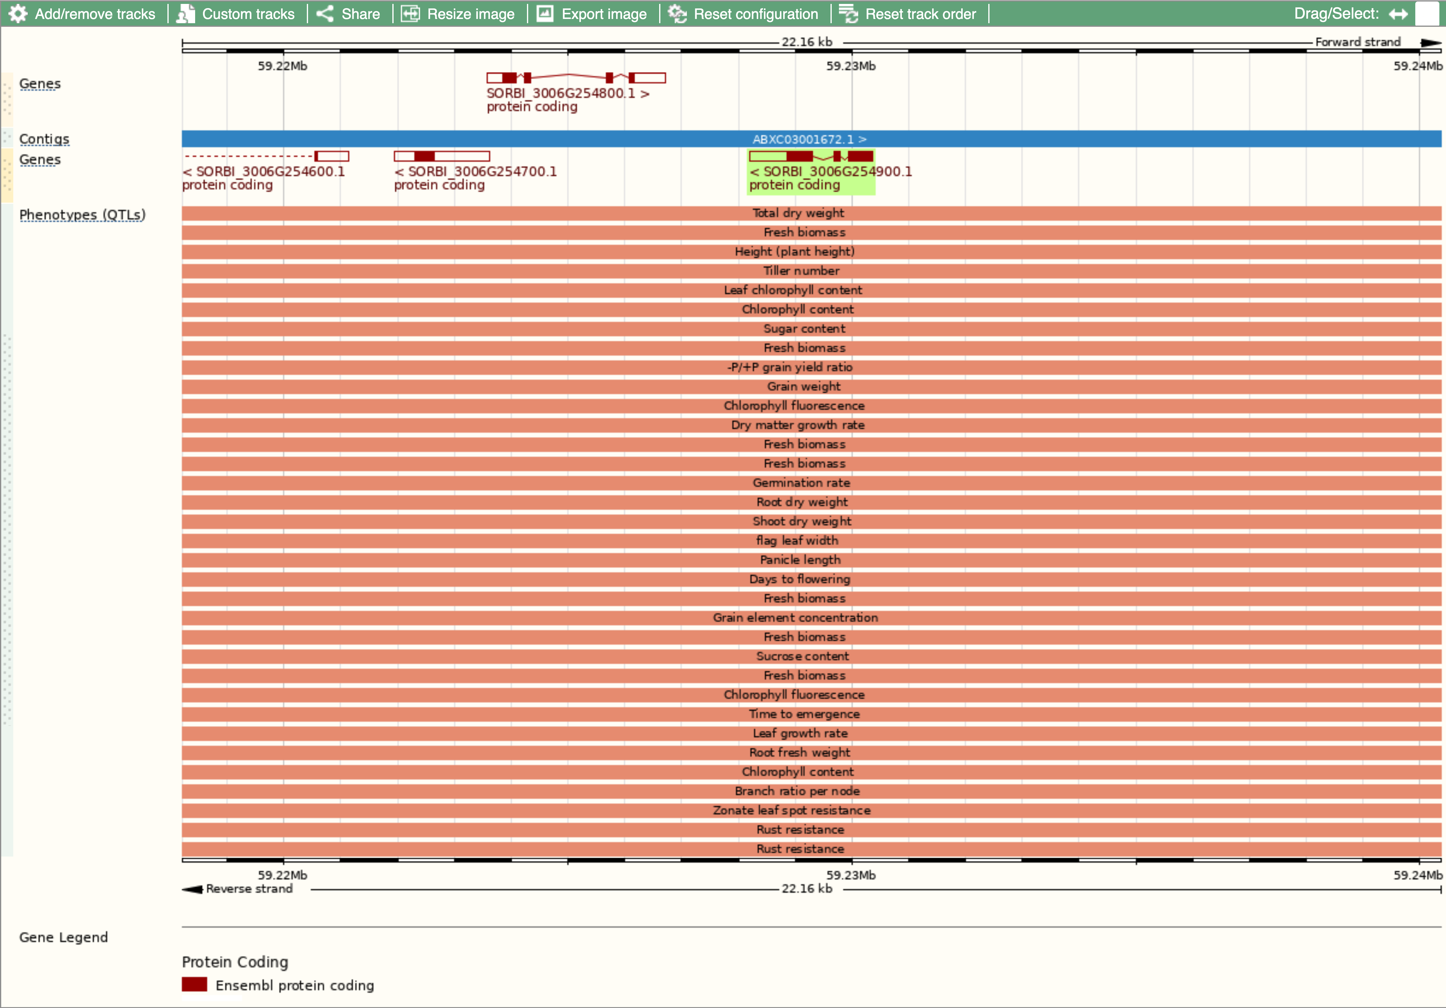Image resolution: width=1446 pixels, height=1008 pixels.
Task: Click the flag leaf width QTL bar
Action: tap(811, 540)
